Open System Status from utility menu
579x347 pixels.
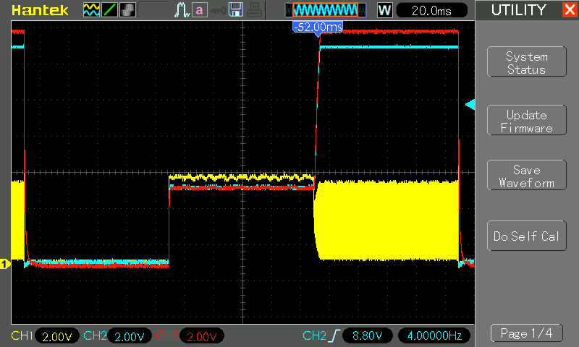coord(526,63)
